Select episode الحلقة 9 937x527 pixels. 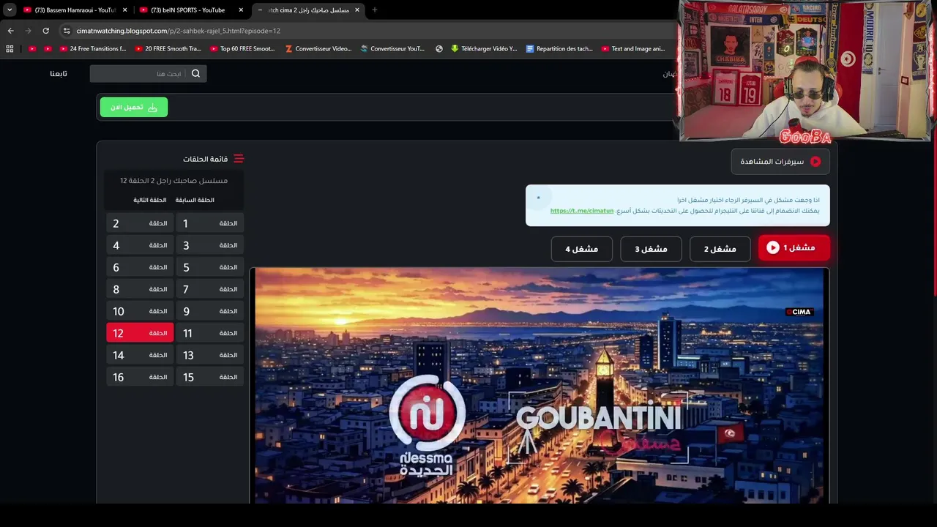pos(210,311)
